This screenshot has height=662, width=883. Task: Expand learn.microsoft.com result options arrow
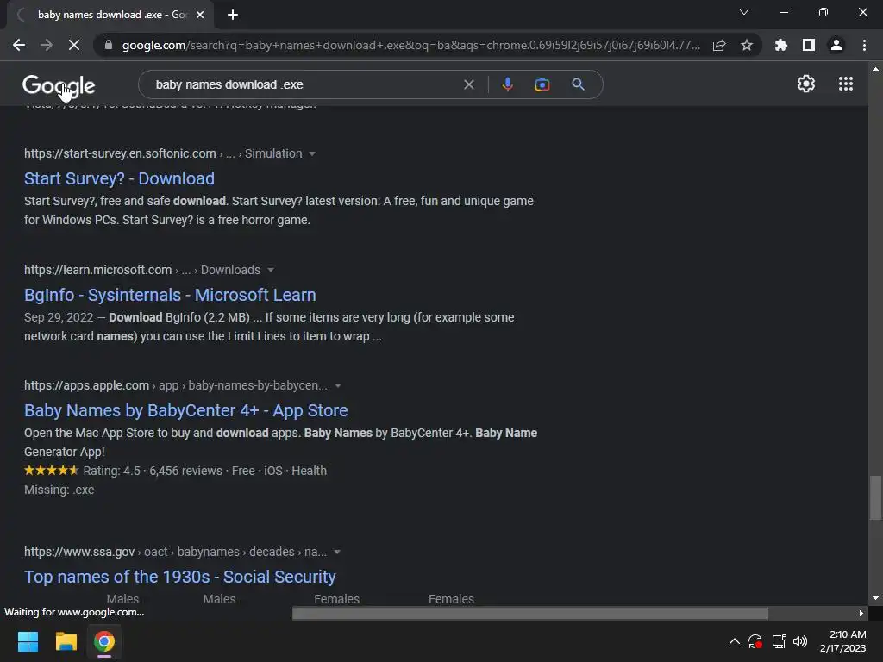(x=270, y=270)
